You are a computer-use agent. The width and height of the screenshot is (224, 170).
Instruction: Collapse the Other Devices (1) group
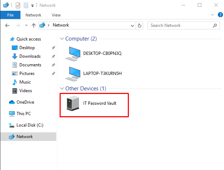click(x=62, y=88)
